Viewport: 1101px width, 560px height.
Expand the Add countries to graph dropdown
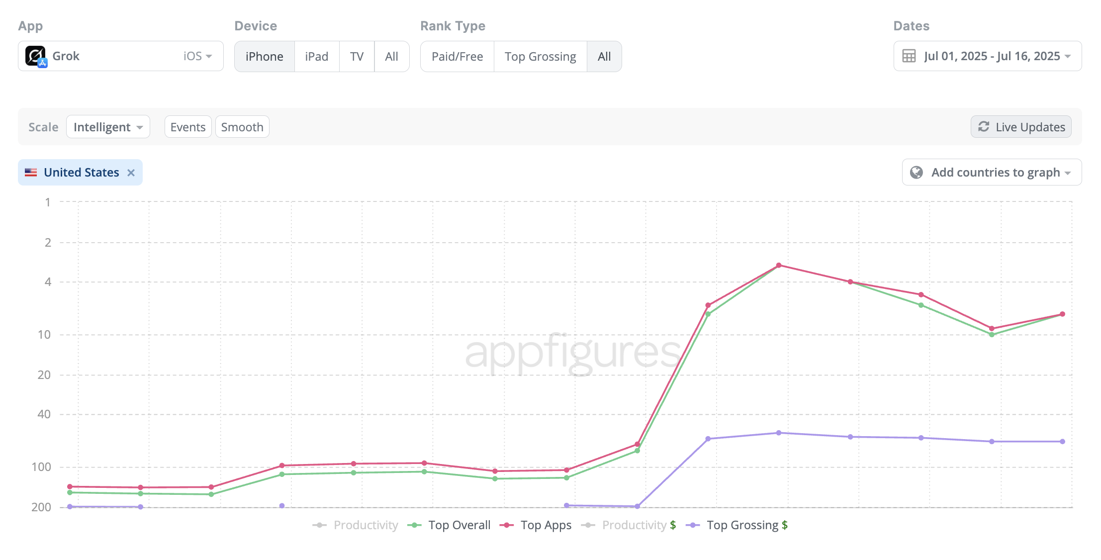tap(992, 172)
